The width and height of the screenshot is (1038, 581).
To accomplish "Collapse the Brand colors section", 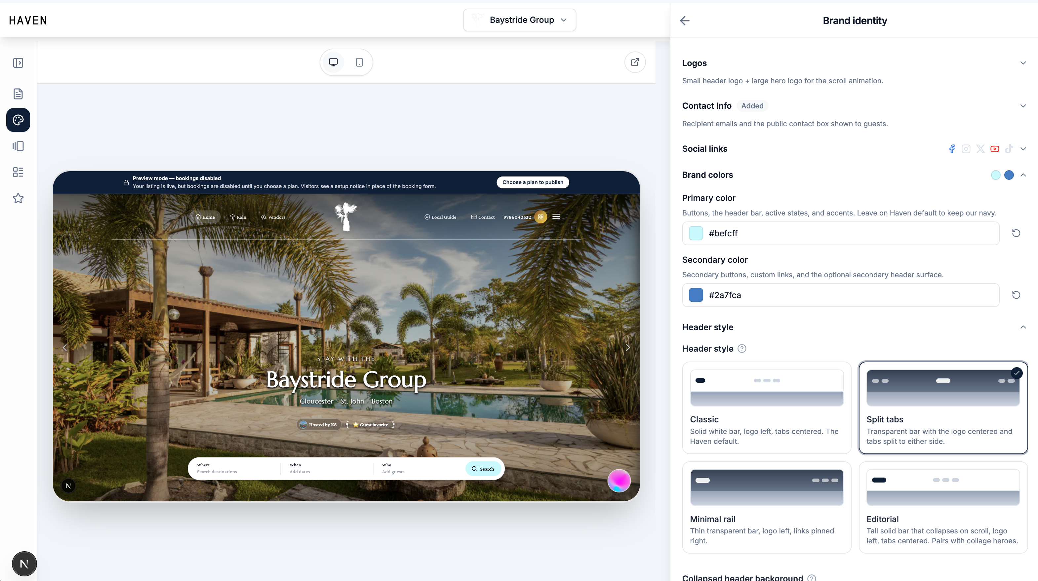I will pyautogui.click(x=1023, y=175).
